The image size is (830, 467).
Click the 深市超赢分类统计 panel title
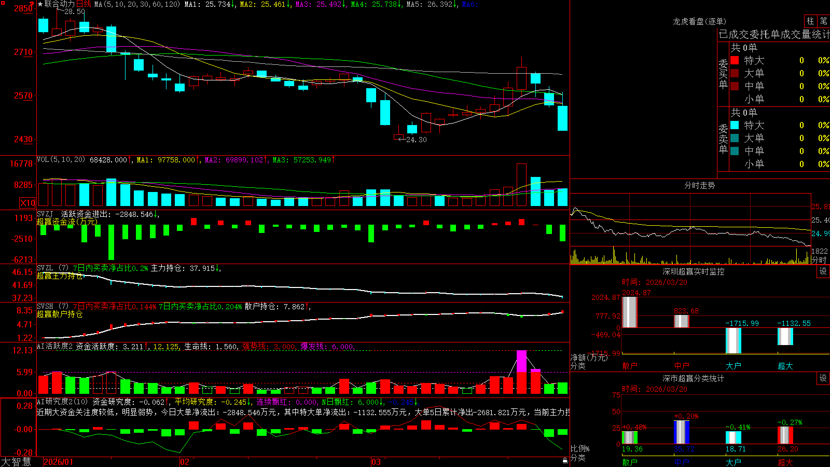[693, 378]
